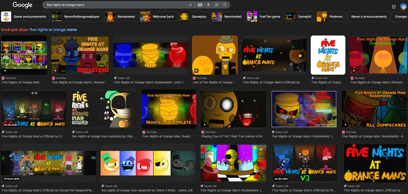Select the Renanthefangameplayer filter chip
408x194 pixels.
(x=77, y=17)
